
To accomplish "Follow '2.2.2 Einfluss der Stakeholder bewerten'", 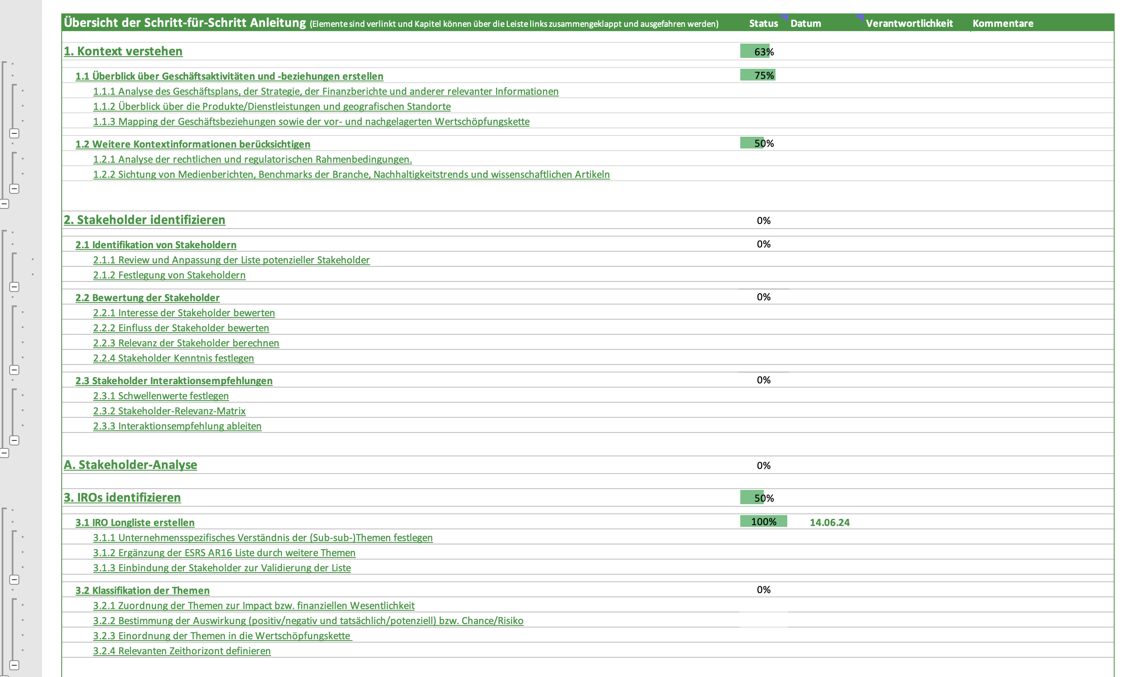I will coord(181,328).
